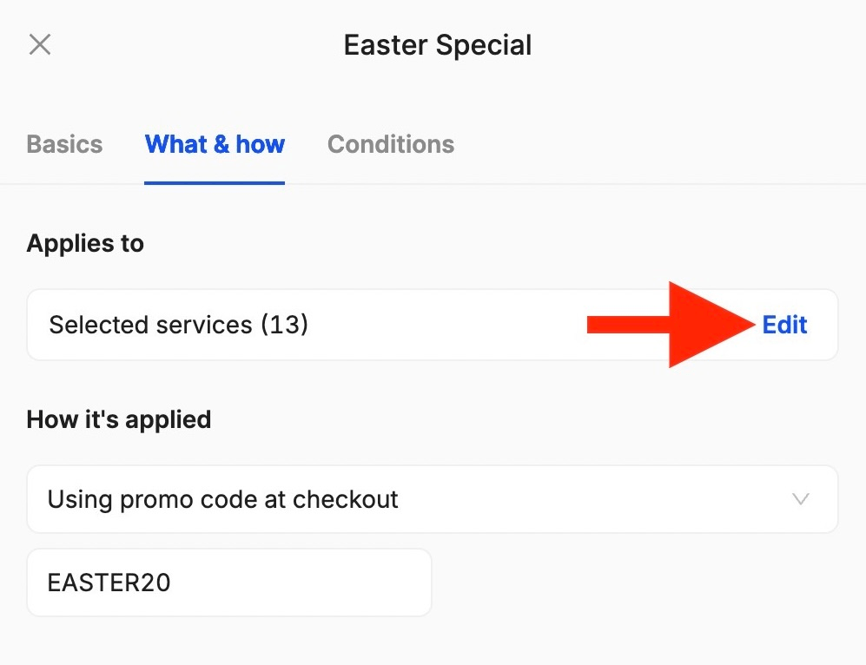Select the promo code text EASTER20
This screenshot has height=665, width=866.
tap(109, 583)
